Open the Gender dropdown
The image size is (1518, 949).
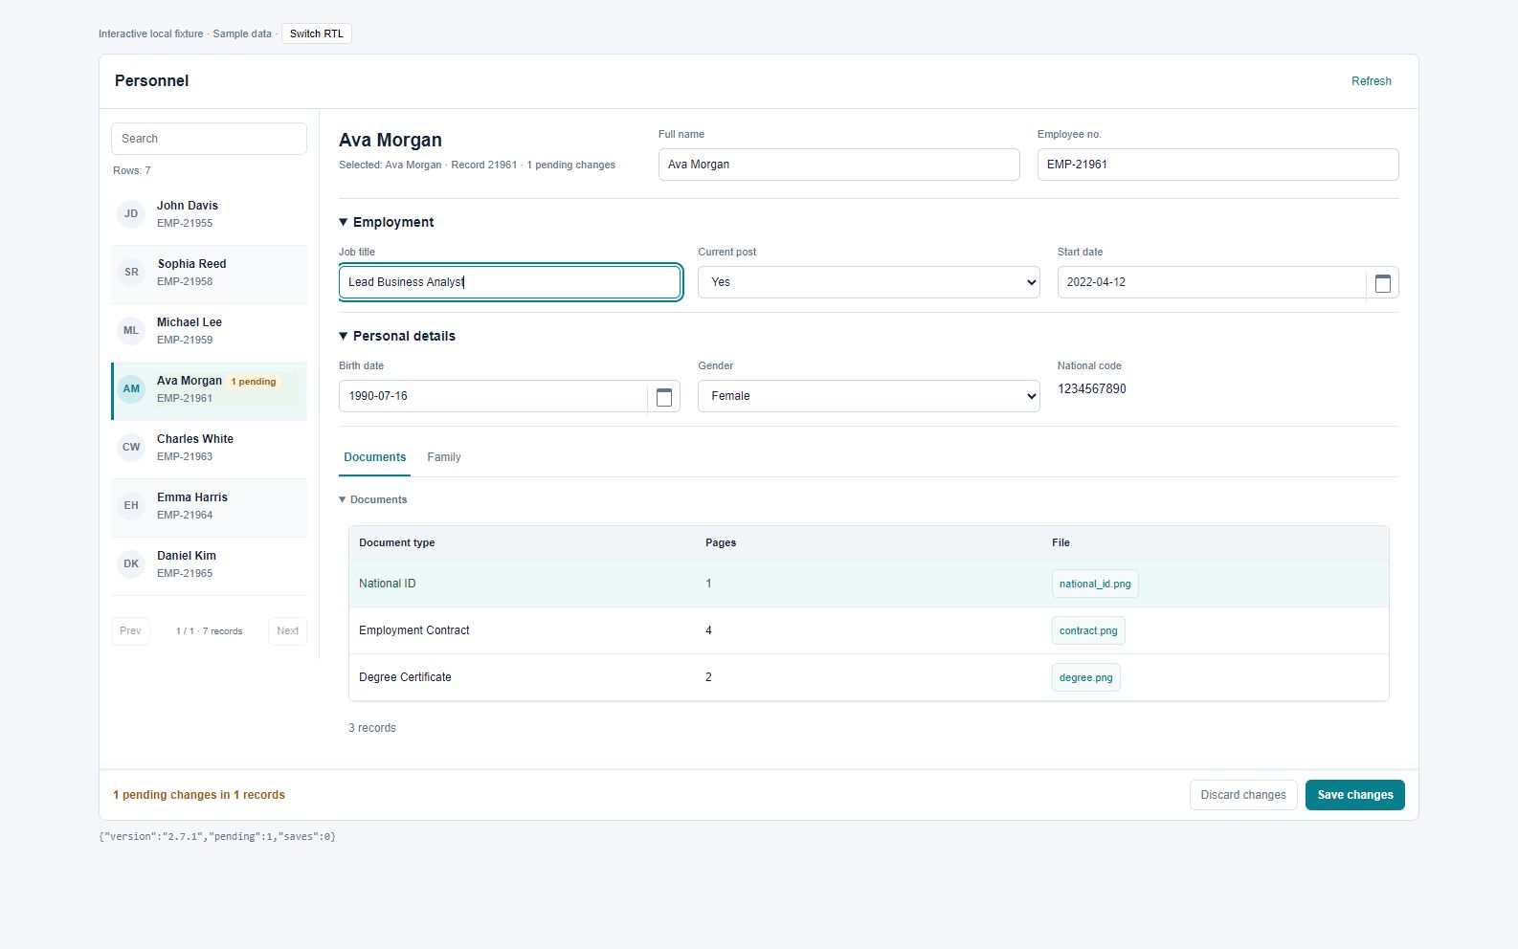[x=868, y=396]
